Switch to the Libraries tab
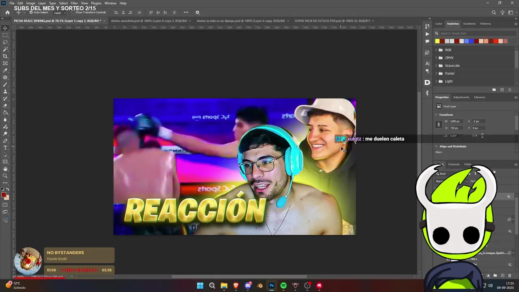Image resolution: width=519 pixels, height=292 pixels. [x=479, y=97]
